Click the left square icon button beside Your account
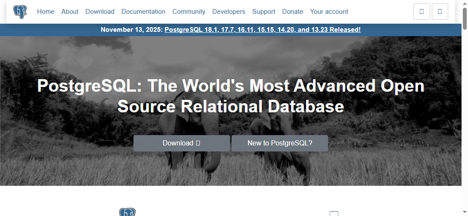 pos(422,12)
